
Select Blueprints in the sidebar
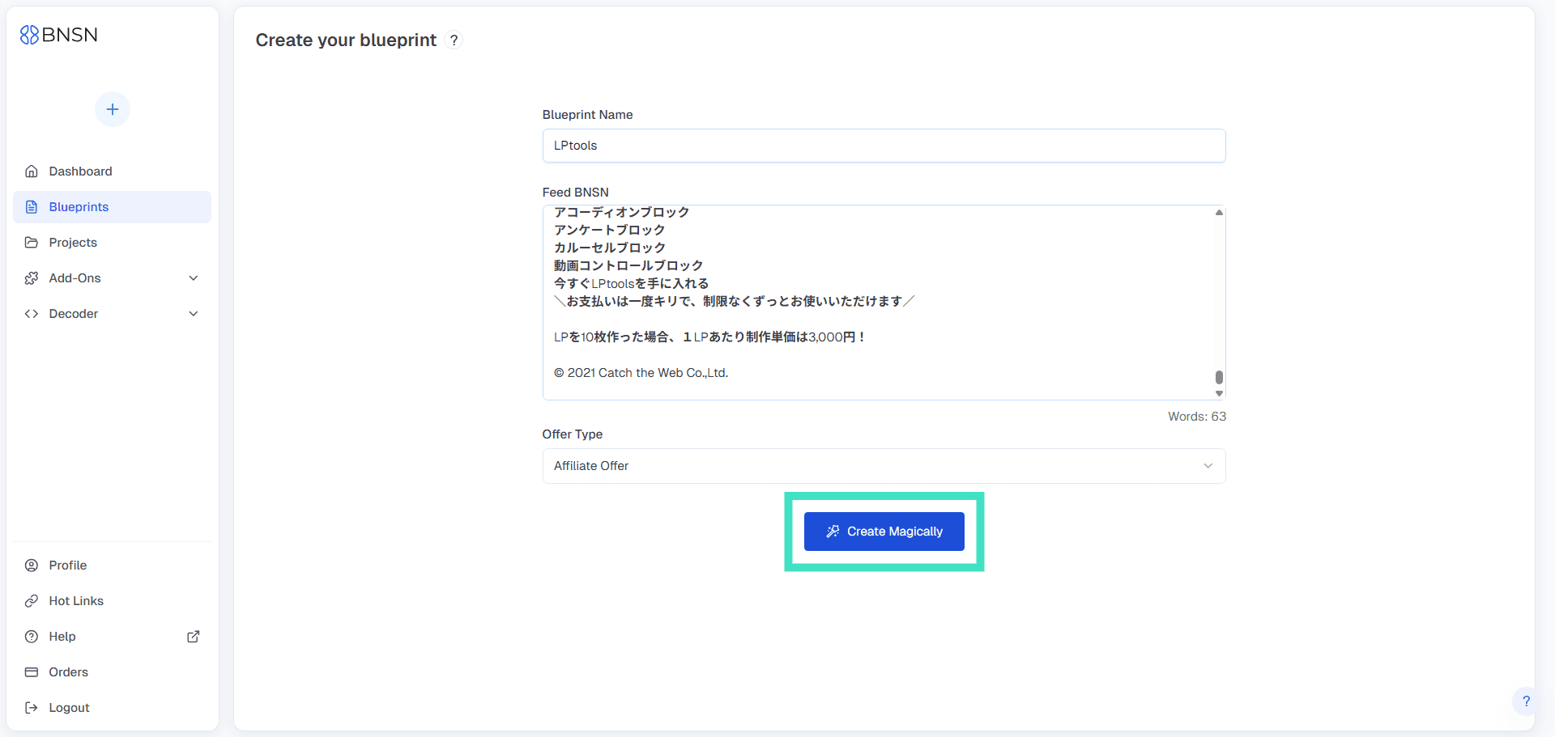point(79,207)
